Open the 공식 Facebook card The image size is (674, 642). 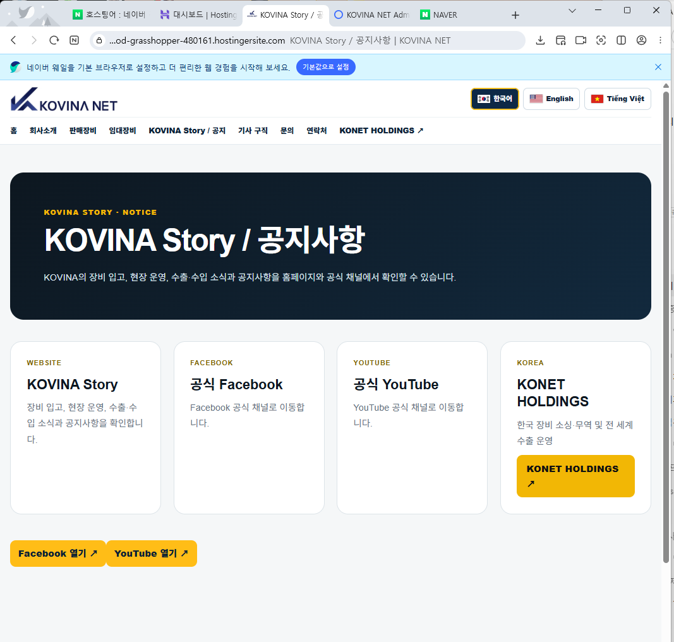[249, 428]
